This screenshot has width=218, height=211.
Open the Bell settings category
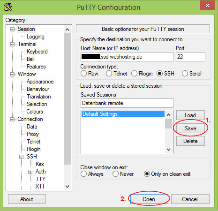point(30,59)
